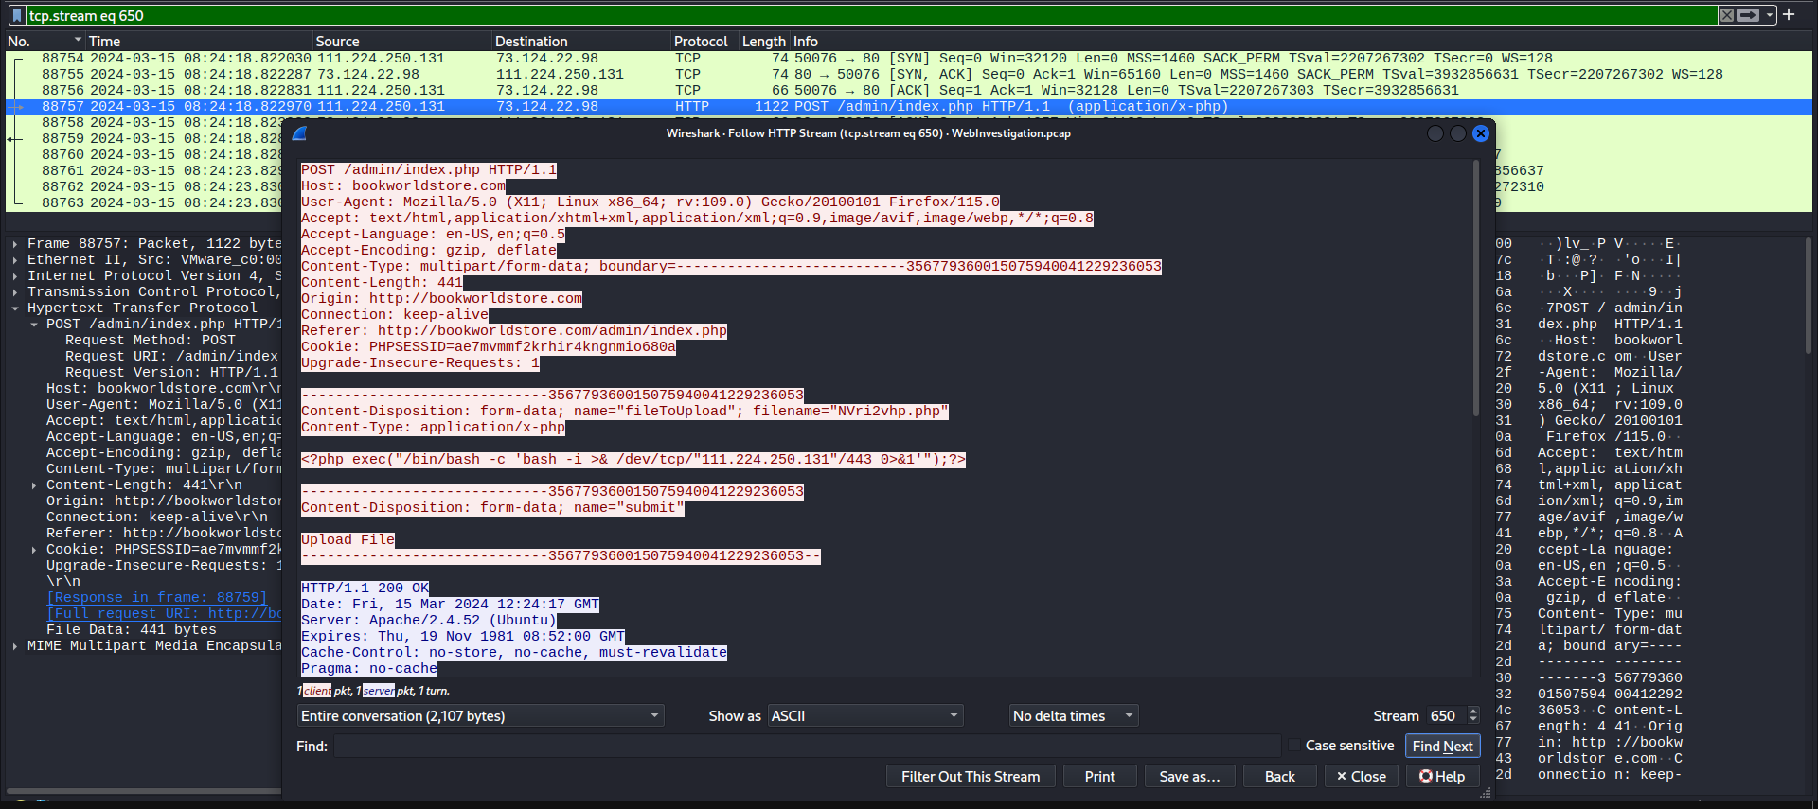1818x809 pixels.
Task: Select the Request Method: POST tree row
Action: click(151, 341)
